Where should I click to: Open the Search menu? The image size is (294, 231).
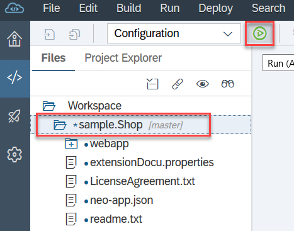coord(269,8)
